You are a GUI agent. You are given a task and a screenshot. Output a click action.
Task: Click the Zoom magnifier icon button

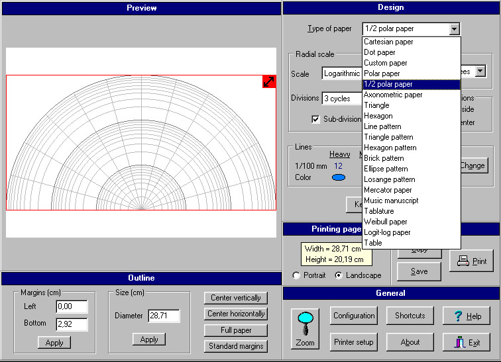click(x=305, y=328)
